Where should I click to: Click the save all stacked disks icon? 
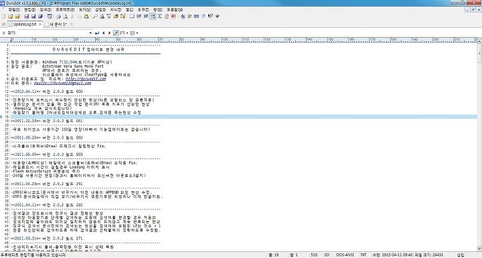click(x=40, y=16)
